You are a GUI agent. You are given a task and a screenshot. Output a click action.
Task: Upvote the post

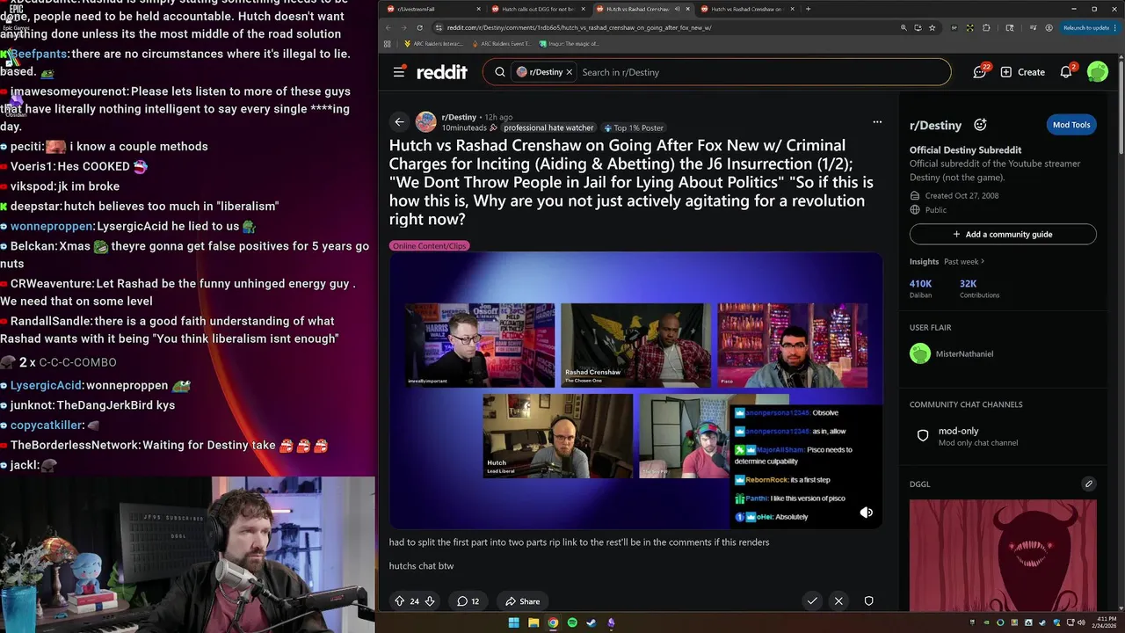(400, 601)
